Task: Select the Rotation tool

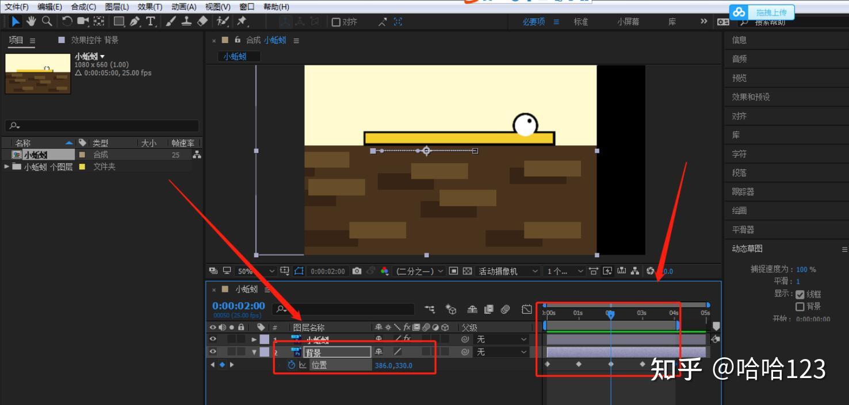Action: coord(67,21)
